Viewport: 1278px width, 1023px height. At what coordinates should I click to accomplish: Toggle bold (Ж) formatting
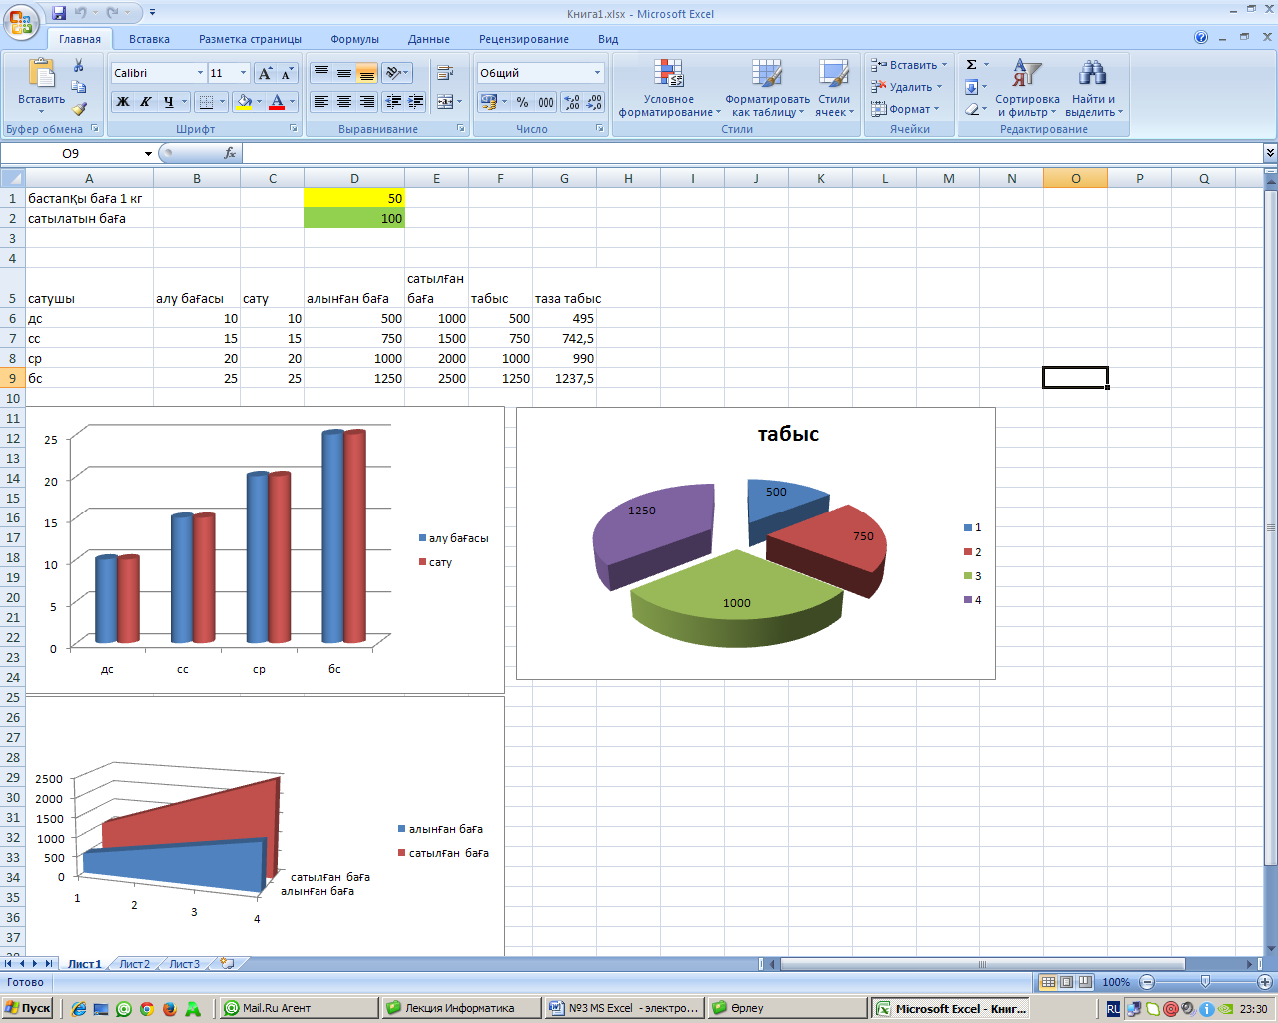123,102
